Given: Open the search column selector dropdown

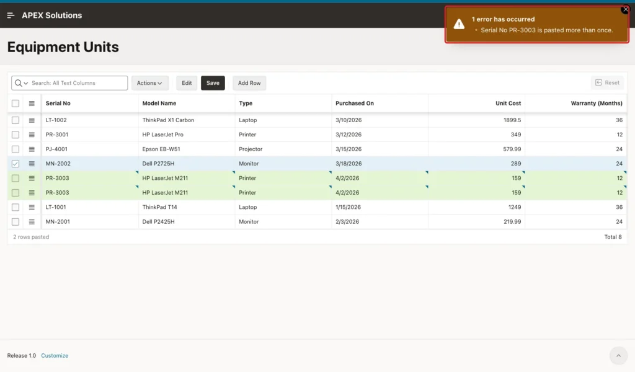Looking at the screenshot, I should (21, 83).
